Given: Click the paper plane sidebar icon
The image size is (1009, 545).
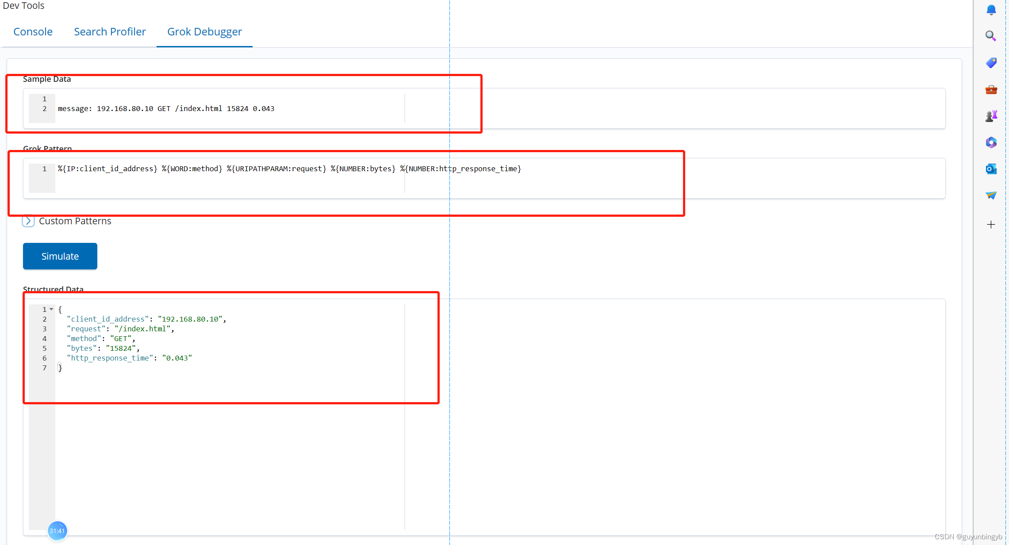Looking at the screenshot, I should 991,195.
